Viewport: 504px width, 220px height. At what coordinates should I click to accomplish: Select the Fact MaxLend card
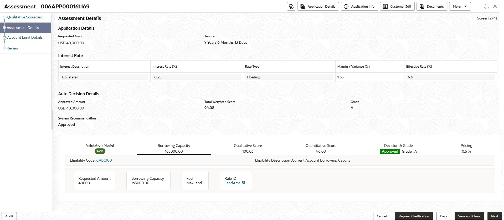point(195,181)
